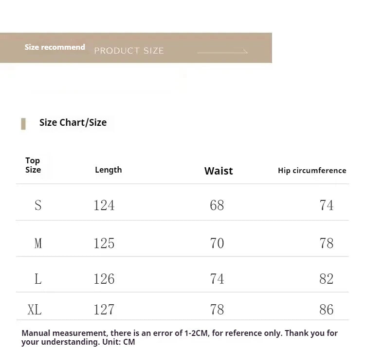Click the manual measurement disclaimer text

pyautogui.click(x=180, y=337)
